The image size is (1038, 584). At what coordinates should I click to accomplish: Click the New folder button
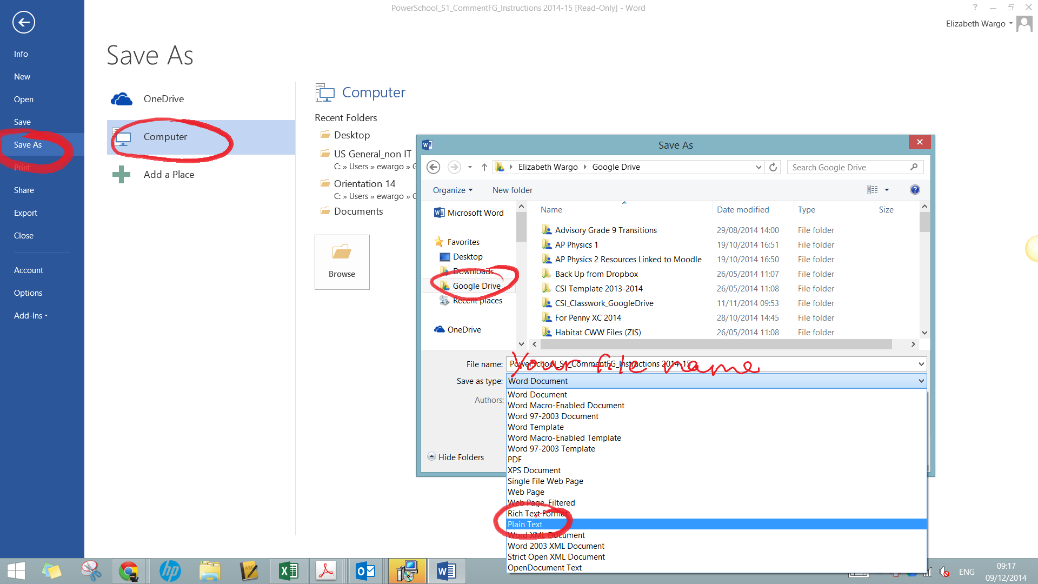coord(512,190)
